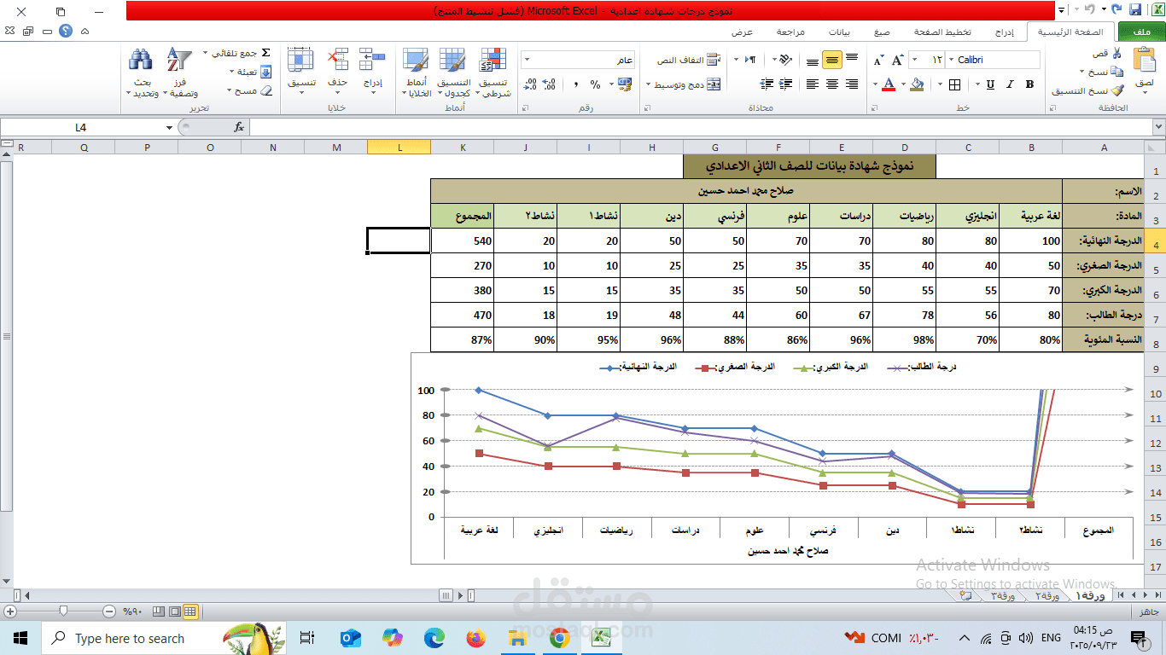Click cell K4 showing the total 540
This screenshot has width=1166, height=655.
[x=463, y=241]
